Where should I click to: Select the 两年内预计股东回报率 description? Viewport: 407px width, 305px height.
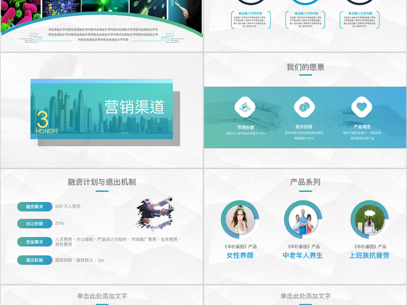[x=304, y=136]
